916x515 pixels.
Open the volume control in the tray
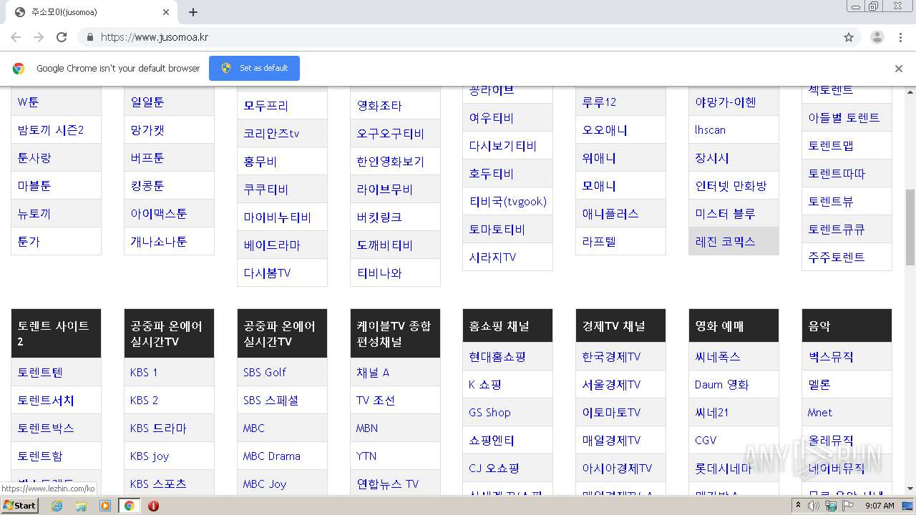click(814, 506)
